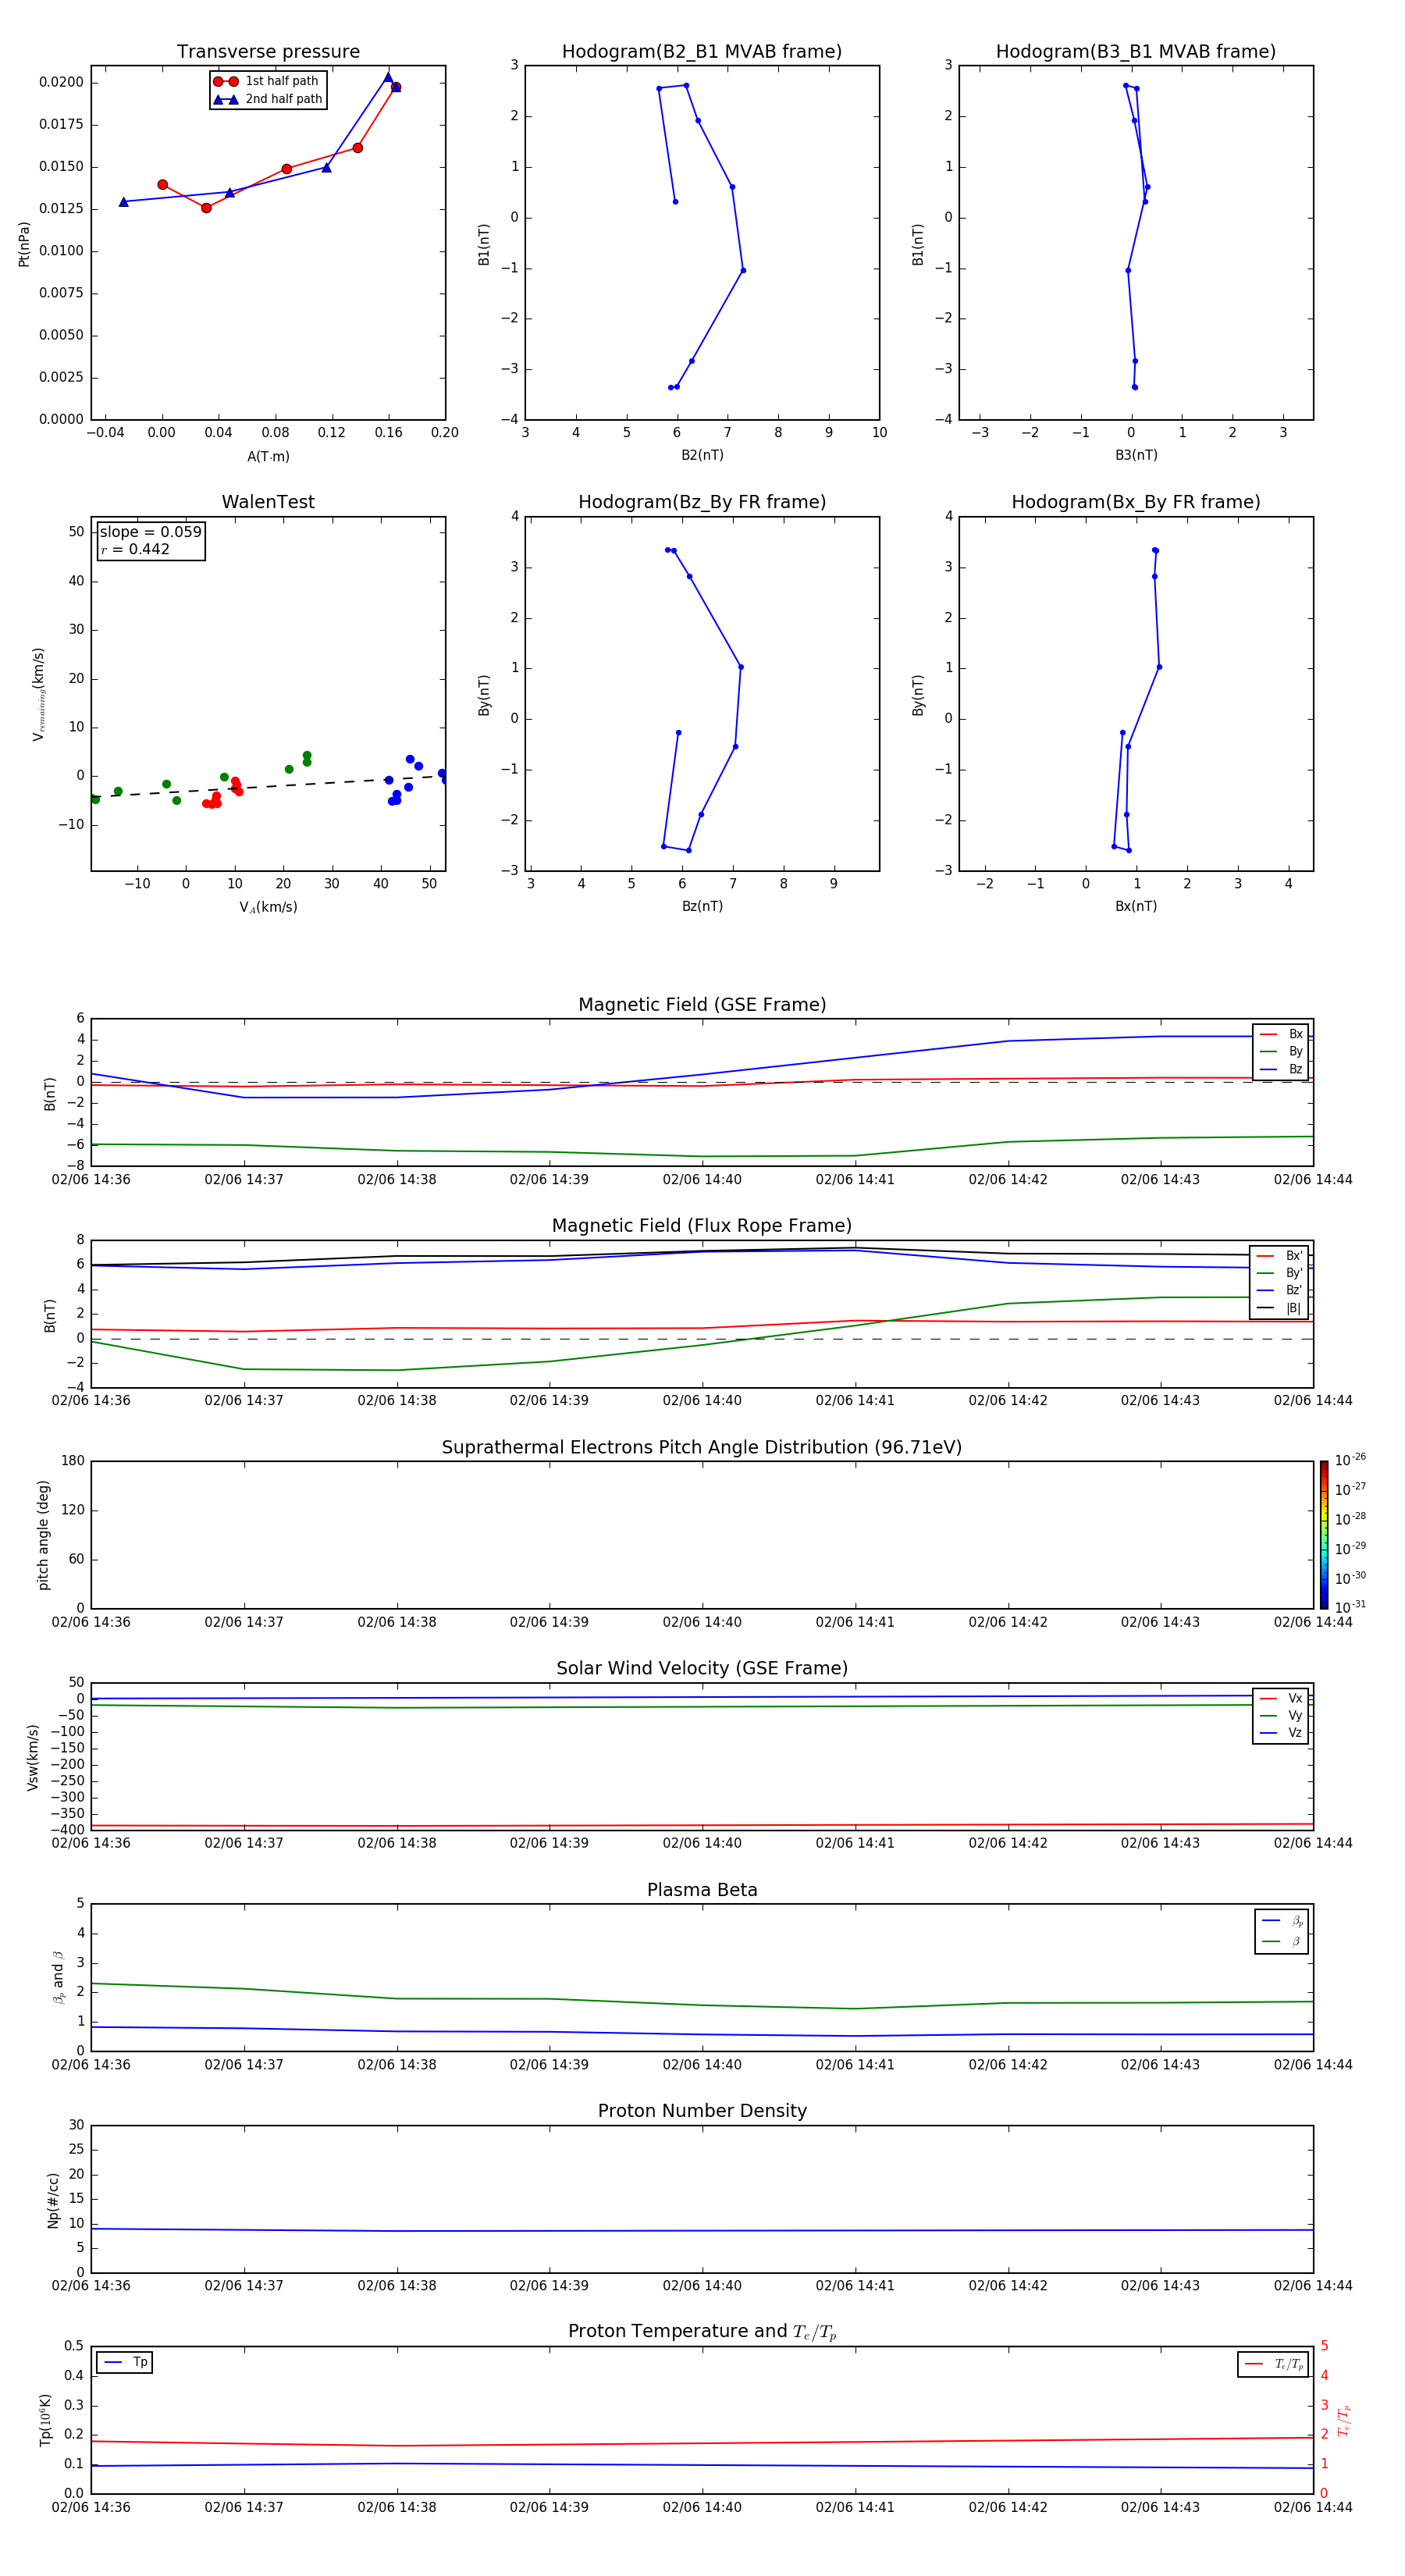1405x2576 pixels.
Task: Click the 'pitch angle (deg)' y-axis label
Action: tap(43, 1535)
